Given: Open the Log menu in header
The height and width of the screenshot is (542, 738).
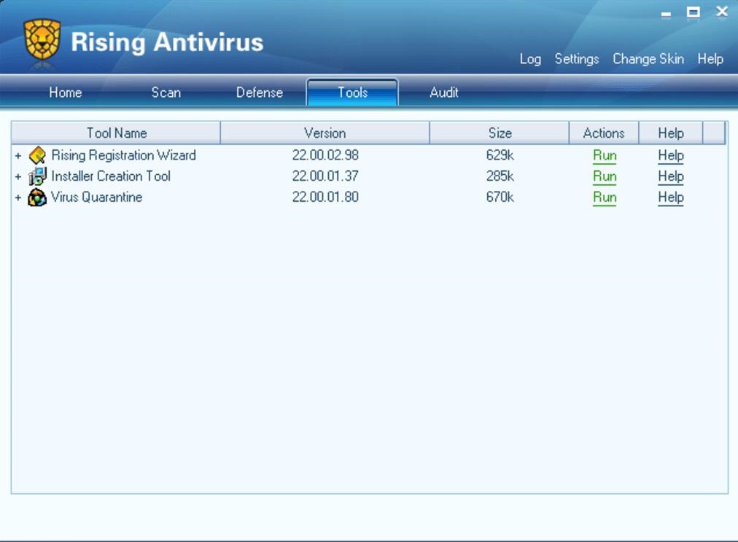Looking at the screenshot, I should coord(529,59).
